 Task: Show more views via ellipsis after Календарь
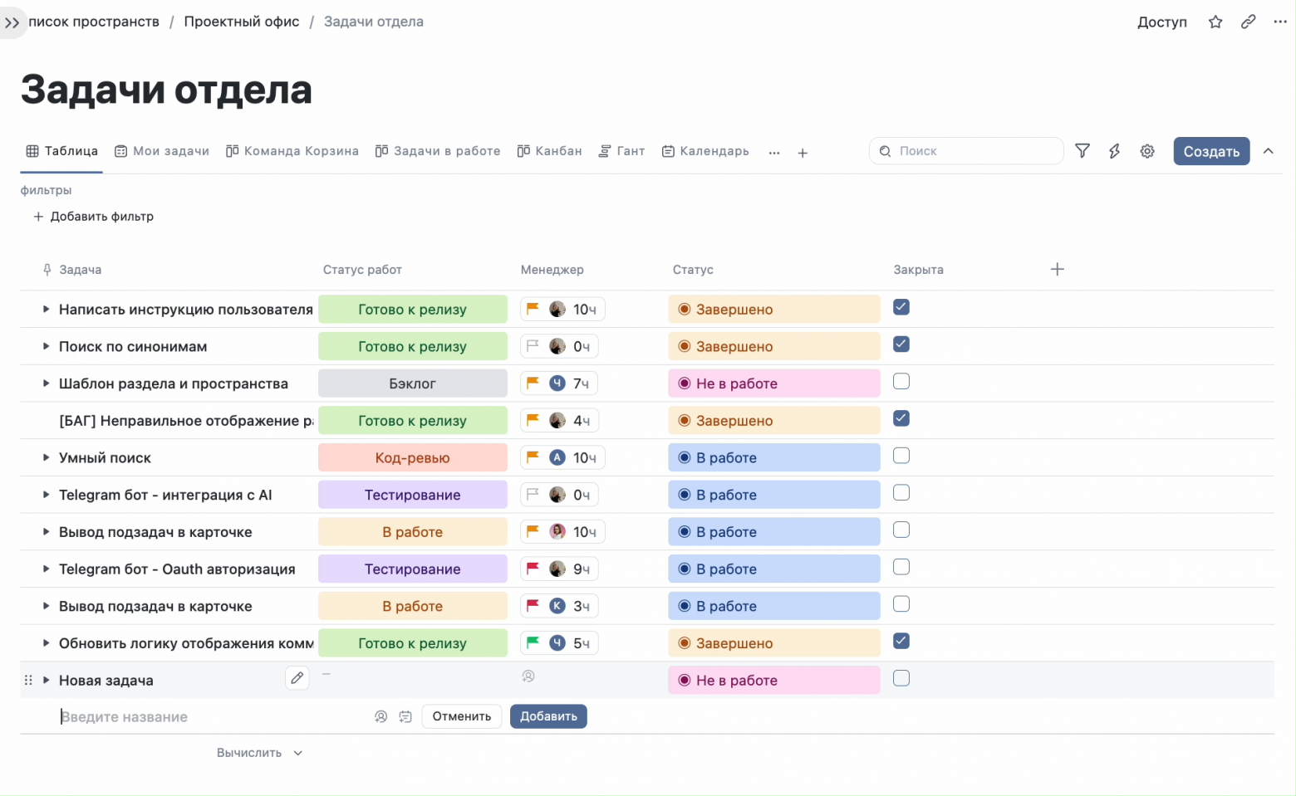[774, 153]
